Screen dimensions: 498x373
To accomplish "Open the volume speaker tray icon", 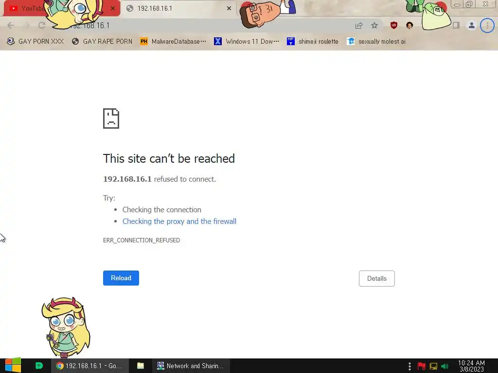I will [x=445, y=366].
